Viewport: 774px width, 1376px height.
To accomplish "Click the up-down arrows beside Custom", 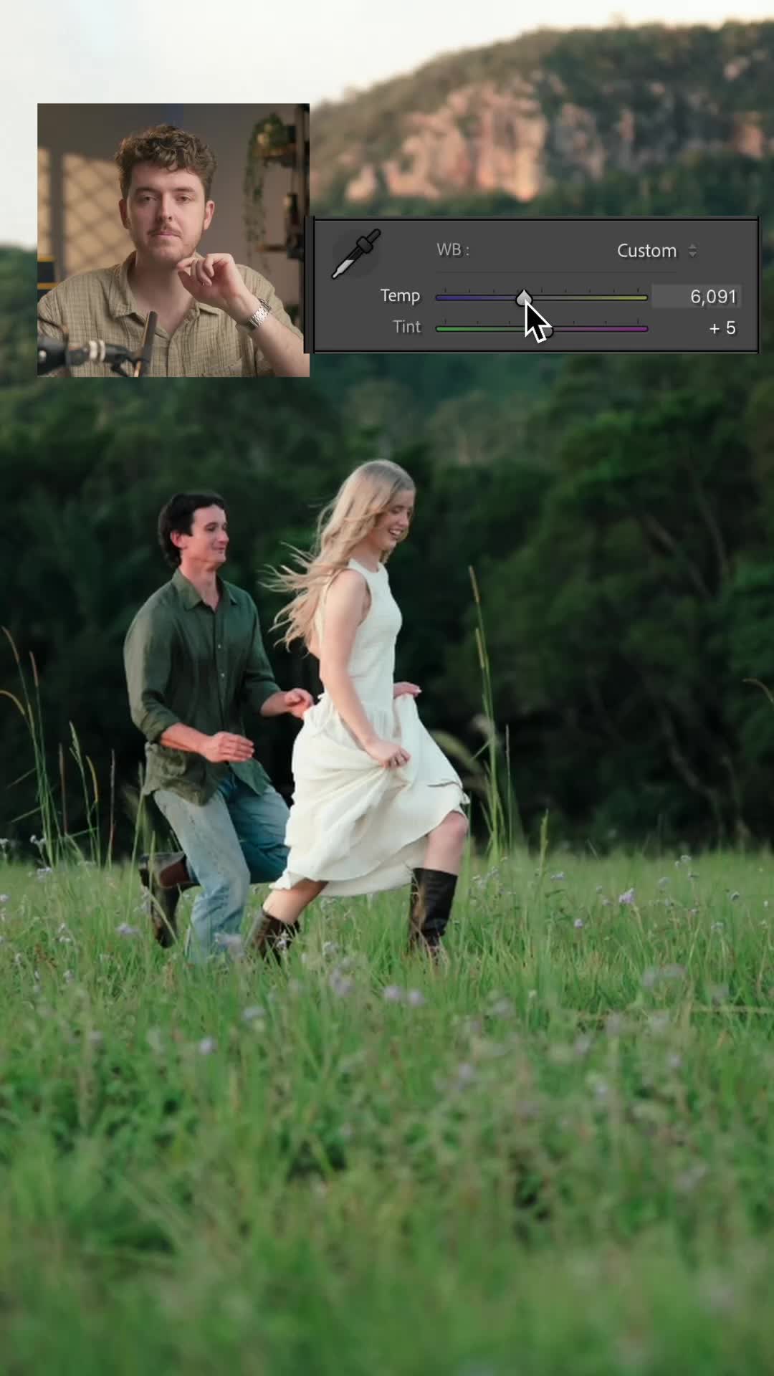I will point(692,251).
